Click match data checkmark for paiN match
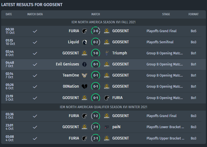Screen dimensions: 207x147 tap(35, 127)
